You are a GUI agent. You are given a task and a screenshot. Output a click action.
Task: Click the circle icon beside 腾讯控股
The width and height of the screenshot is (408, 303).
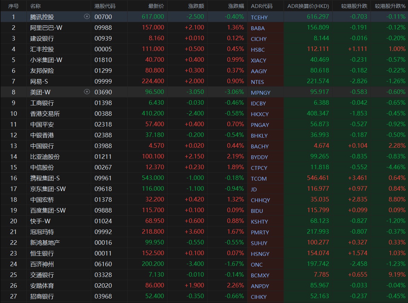[x=87, y=17]
